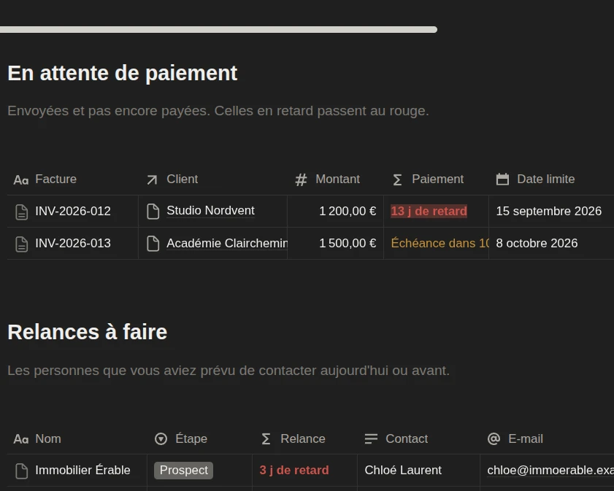The height and width of the screenshot is (491, 614).
Task: Click the 13 j de retard cell
Action: [x=436, y=212]
